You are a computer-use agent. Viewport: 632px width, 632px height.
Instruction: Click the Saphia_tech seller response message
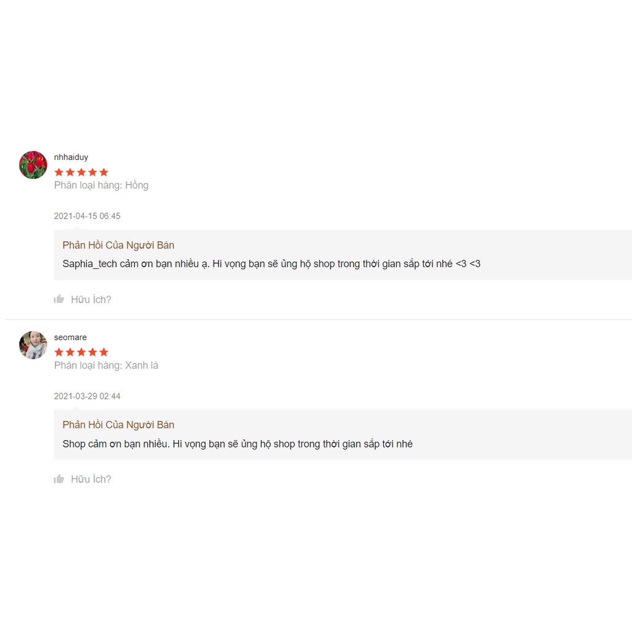point(271,264)
